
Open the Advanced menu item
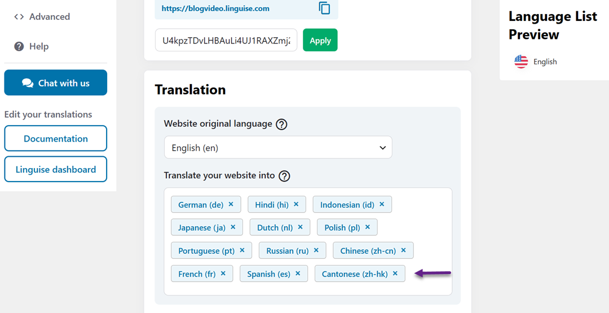coord(42,17)
